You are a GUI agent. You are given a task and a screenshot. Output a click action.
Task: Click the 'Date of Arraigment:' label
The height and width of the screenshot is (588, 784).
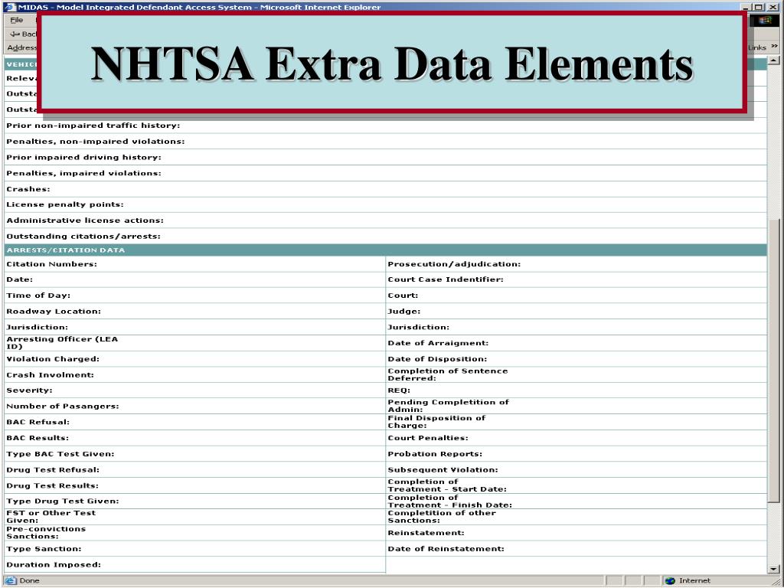pos(438,343)
